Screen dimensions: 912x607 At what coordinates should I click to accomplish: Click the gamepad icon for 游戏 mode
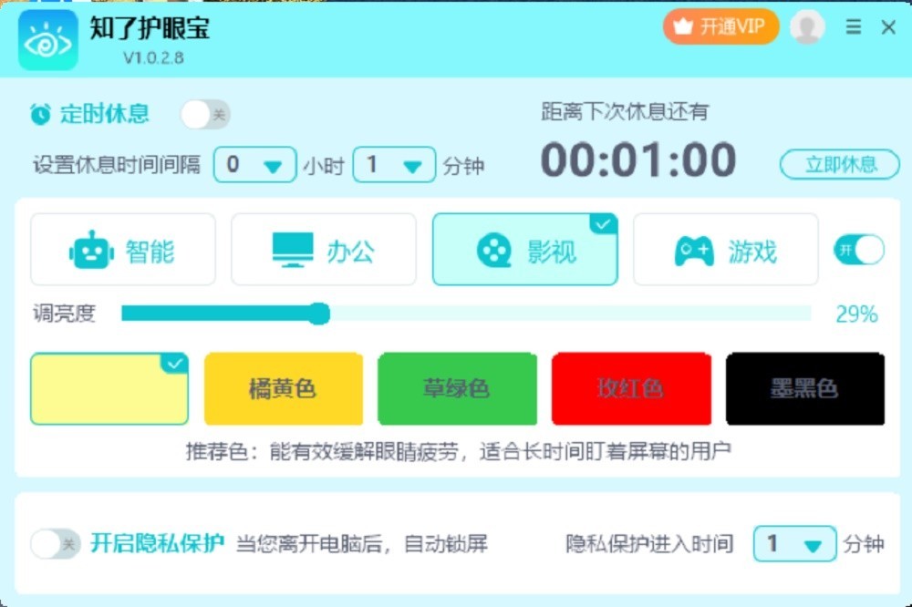pos(694,251)
